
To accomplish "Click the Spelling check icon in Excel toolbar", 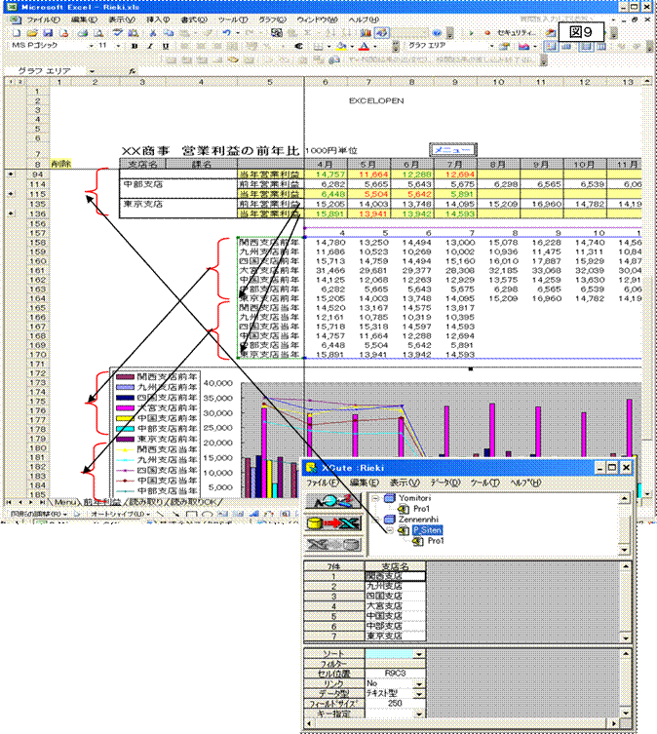I will tap(117, 33).
